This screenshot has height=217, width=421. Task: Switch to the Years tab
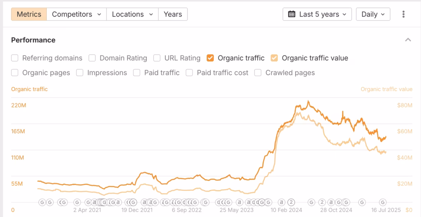173,14
